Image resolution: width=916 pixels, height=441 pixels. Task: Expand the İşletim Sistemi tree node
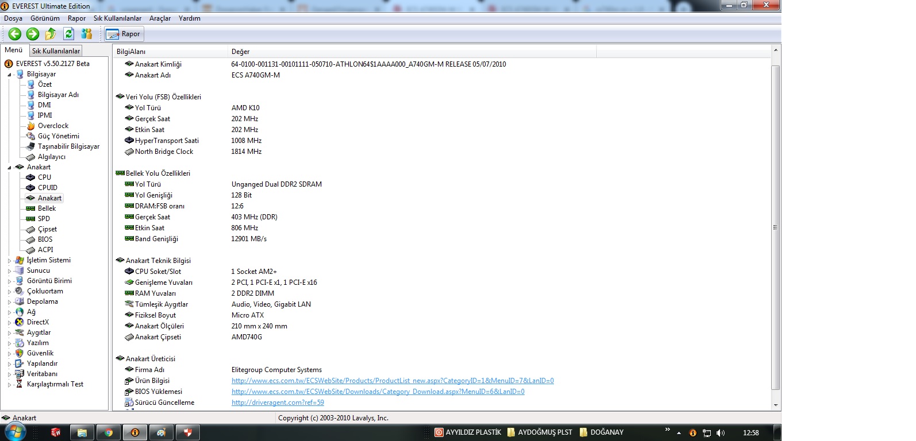9,261
